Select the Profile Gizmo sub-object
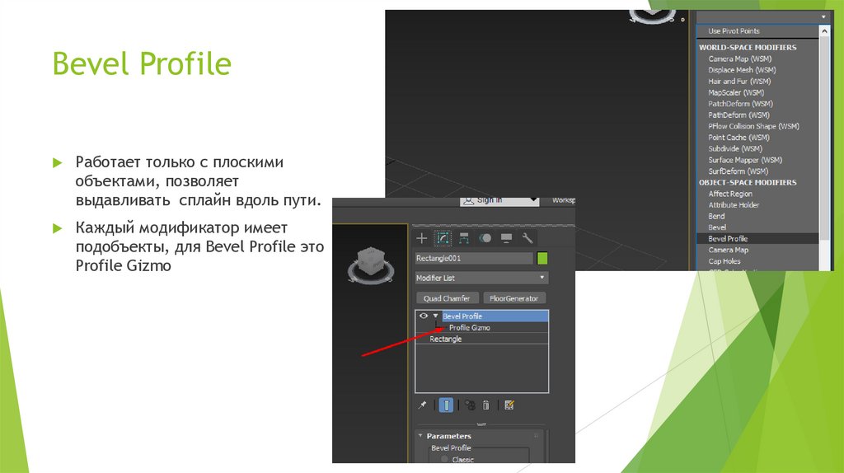Image resolution: width=844 pixels, height=473 pixels. click(x=469, y=327)
